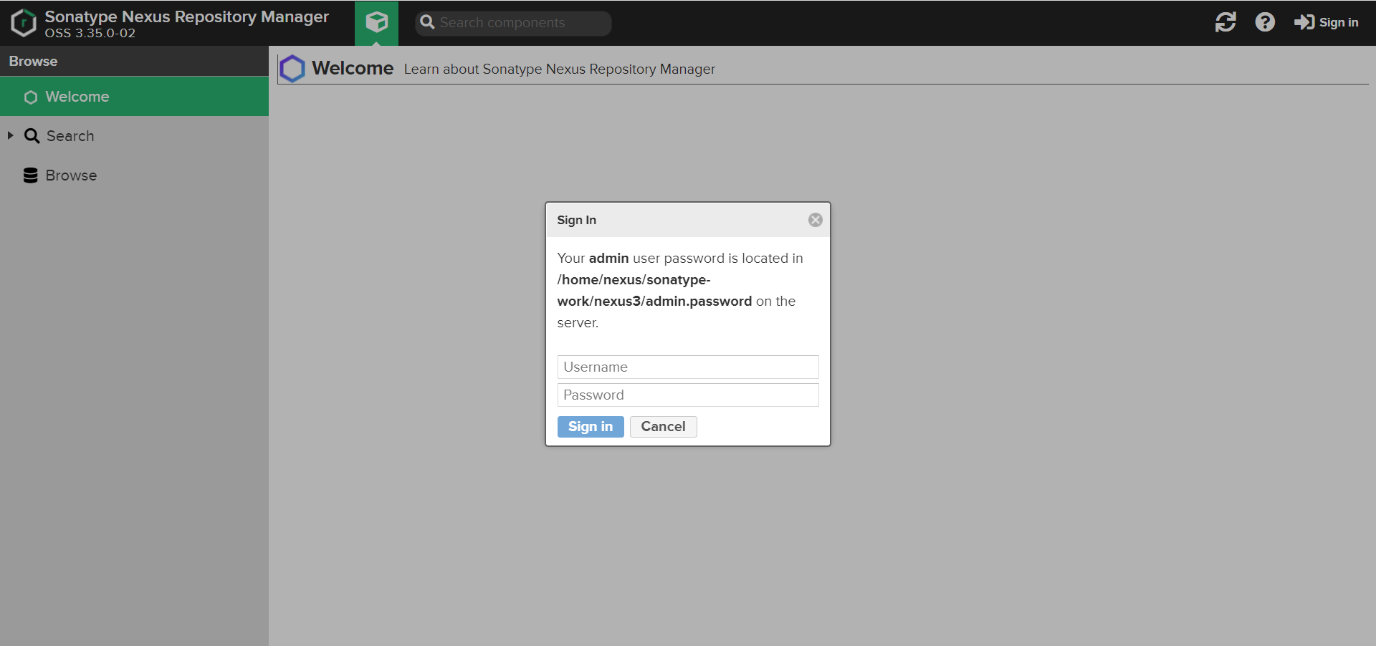The height and width of the screenshot is (646, 1376).
Task: Open the help question mark icon
Action: coord(1265,22)
